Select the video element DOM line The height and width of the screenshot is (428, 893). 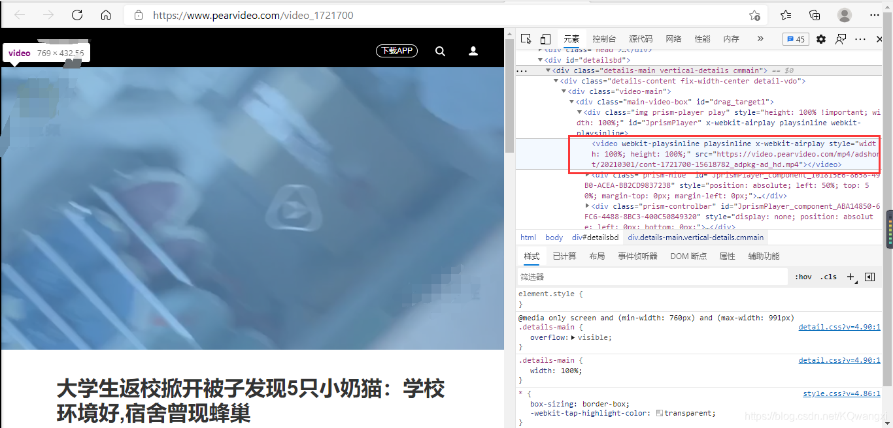[x=699, y=154]
